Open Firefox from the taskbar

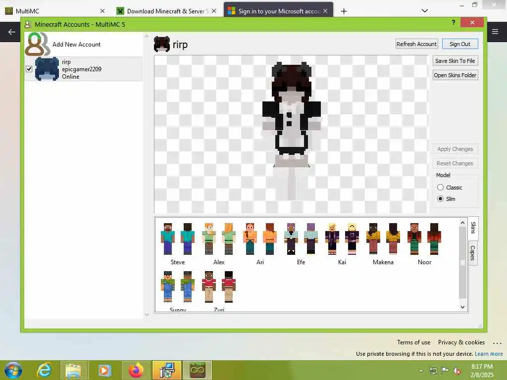[x=136, y=370]
